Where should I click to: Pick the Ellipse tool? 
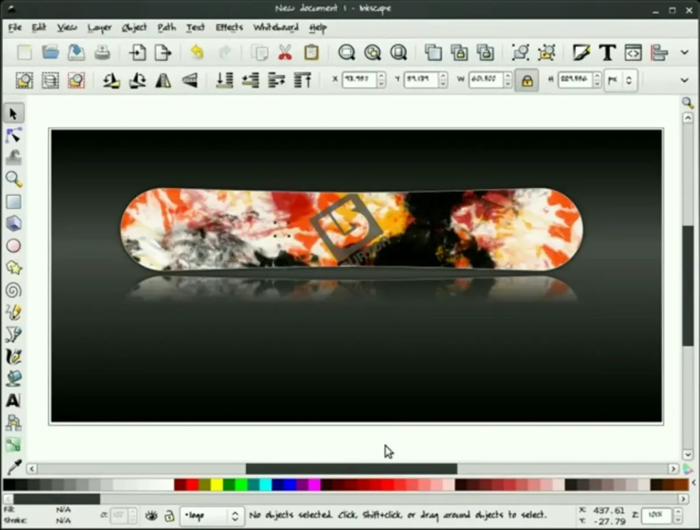pyautogui.click(x=14, y=246)
